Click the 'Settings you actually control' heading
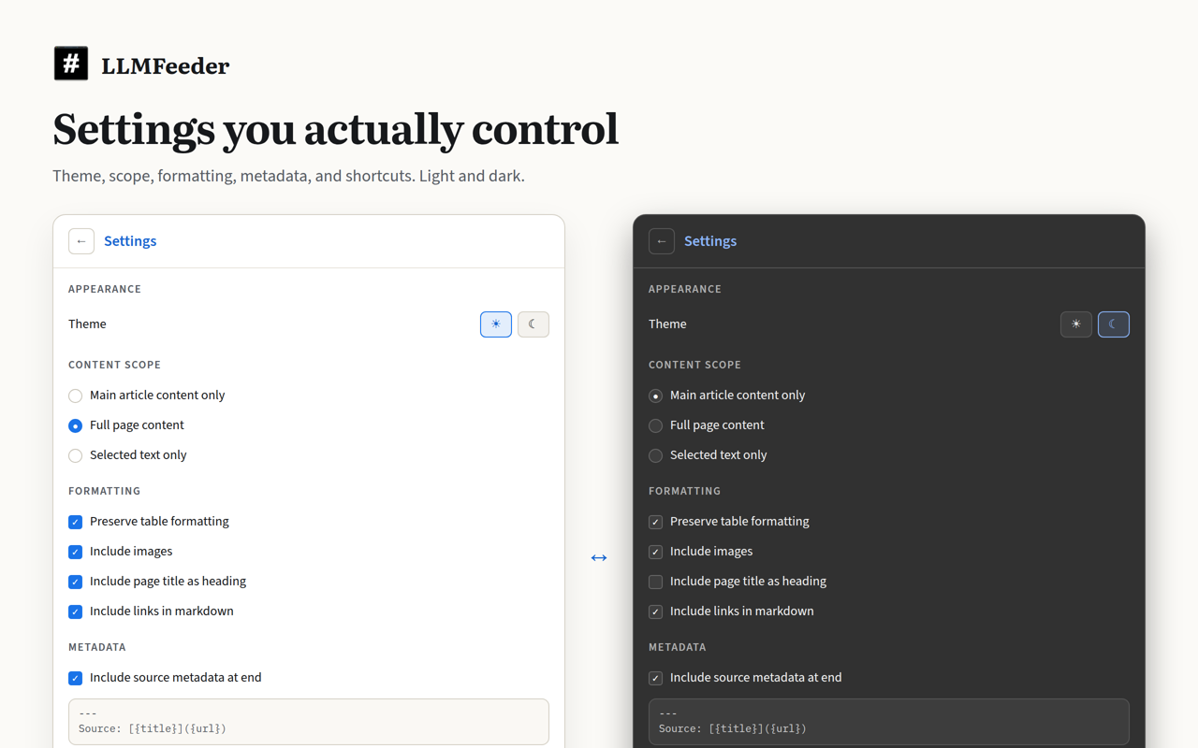Image resolution: width=1198 pixels, height=748 pixels. pyautogui.click(x=335, y=129)
